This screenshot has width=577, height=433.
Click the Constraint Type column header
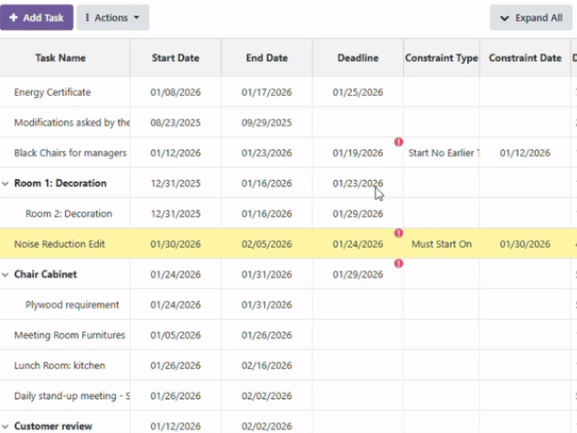pos(442,58)
